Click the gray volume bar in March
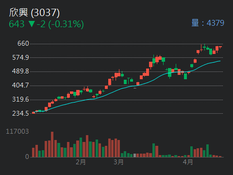Viewport: 233px width, 175px height. pos(134,156)
